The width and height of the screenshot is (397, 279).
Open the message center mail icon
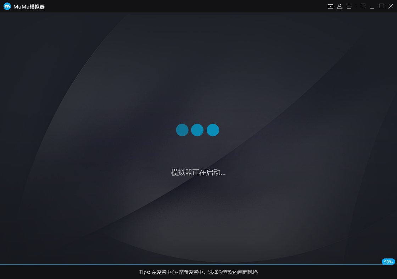click(330, 6)
